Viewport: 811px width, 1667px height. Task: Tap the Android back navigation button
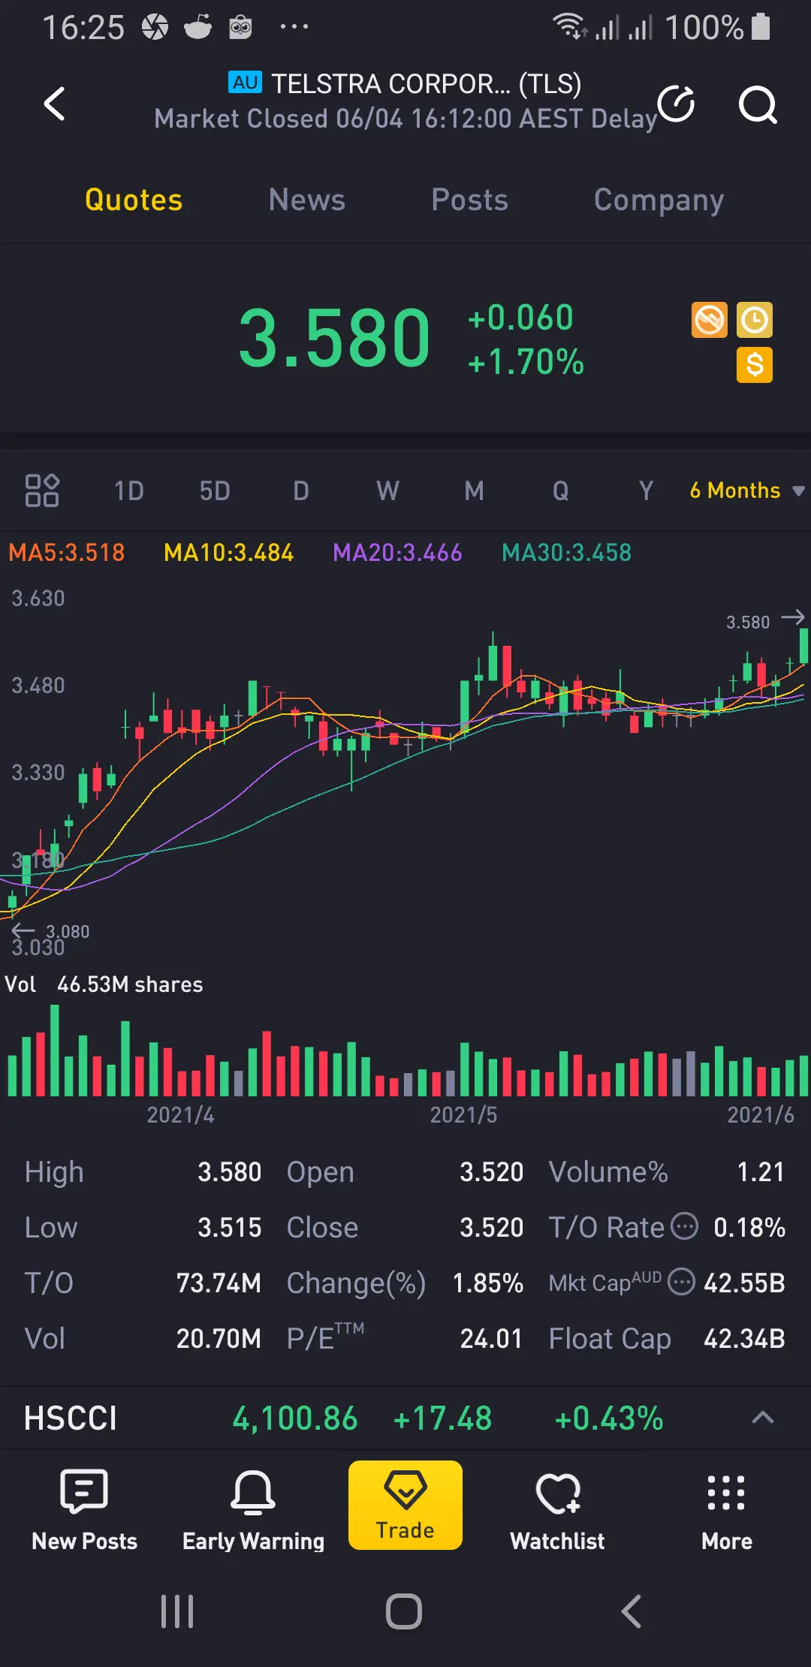coord(632,1611)
